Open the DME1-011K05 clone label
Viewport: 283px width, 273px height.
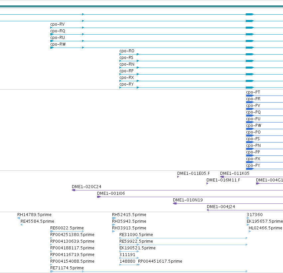click(235, 173)
